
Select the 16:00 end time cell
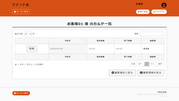tap(128, 49)
